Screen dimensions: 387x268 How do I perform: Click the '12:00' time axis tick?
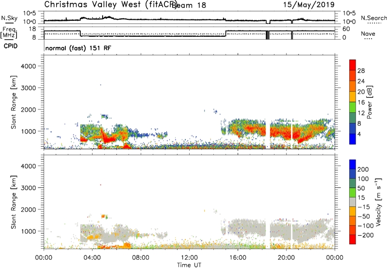pos(189,258)
